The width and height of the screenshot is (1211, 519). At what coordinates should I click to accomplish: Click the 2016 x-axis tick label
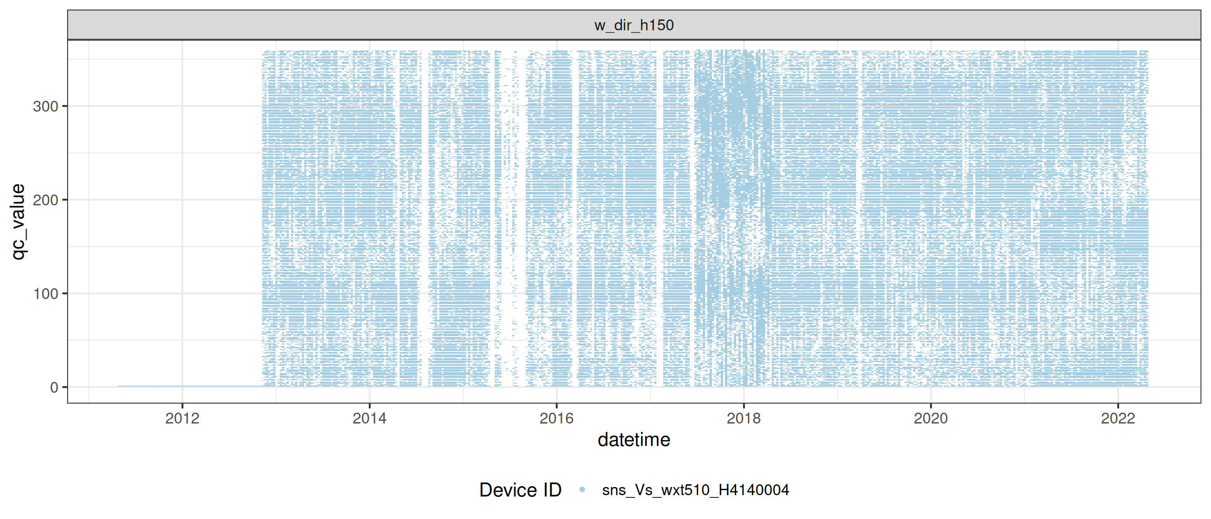click(556, 418)
